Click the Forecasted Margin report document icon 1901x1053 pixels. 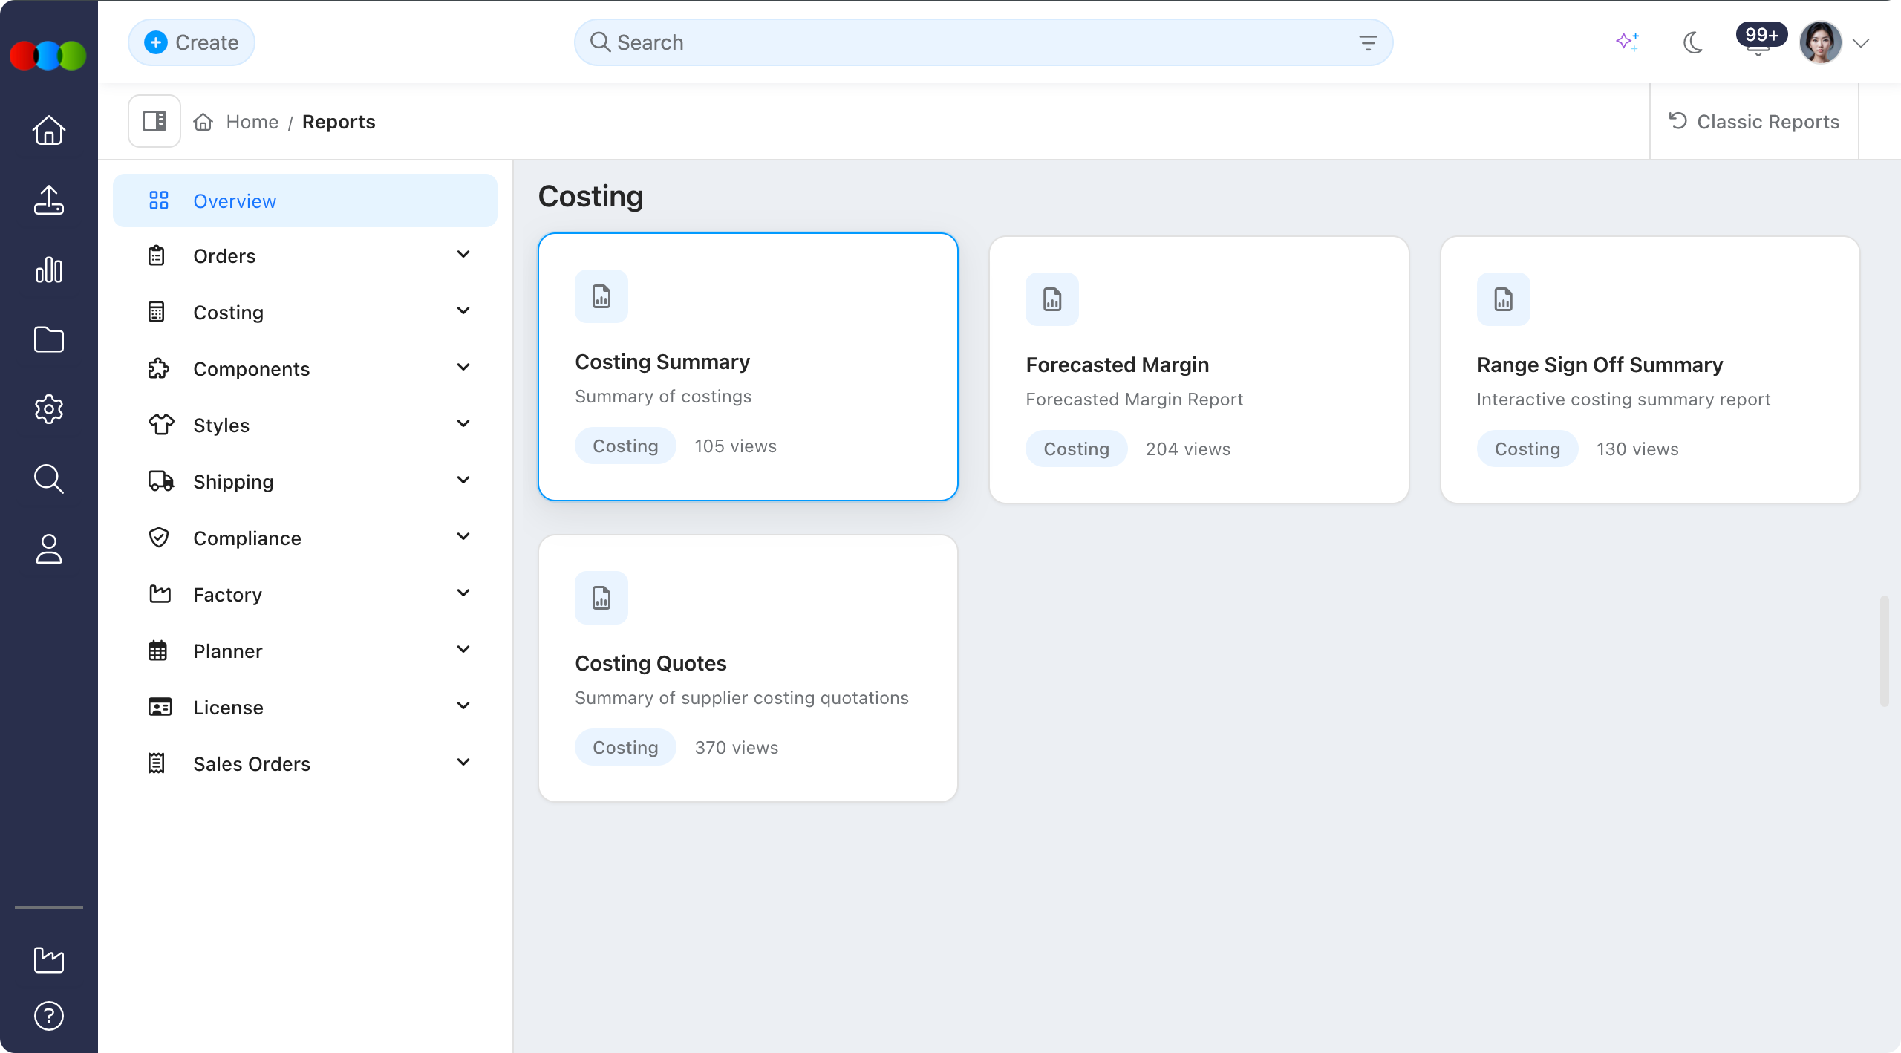tap(1052, 299)
